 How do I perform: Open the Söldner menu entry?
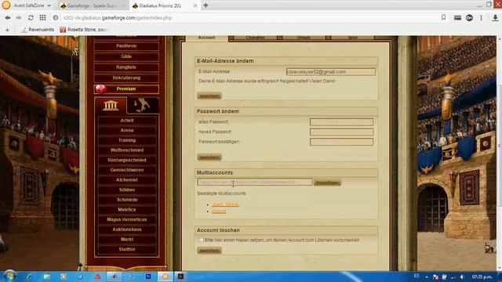point(127,190)
